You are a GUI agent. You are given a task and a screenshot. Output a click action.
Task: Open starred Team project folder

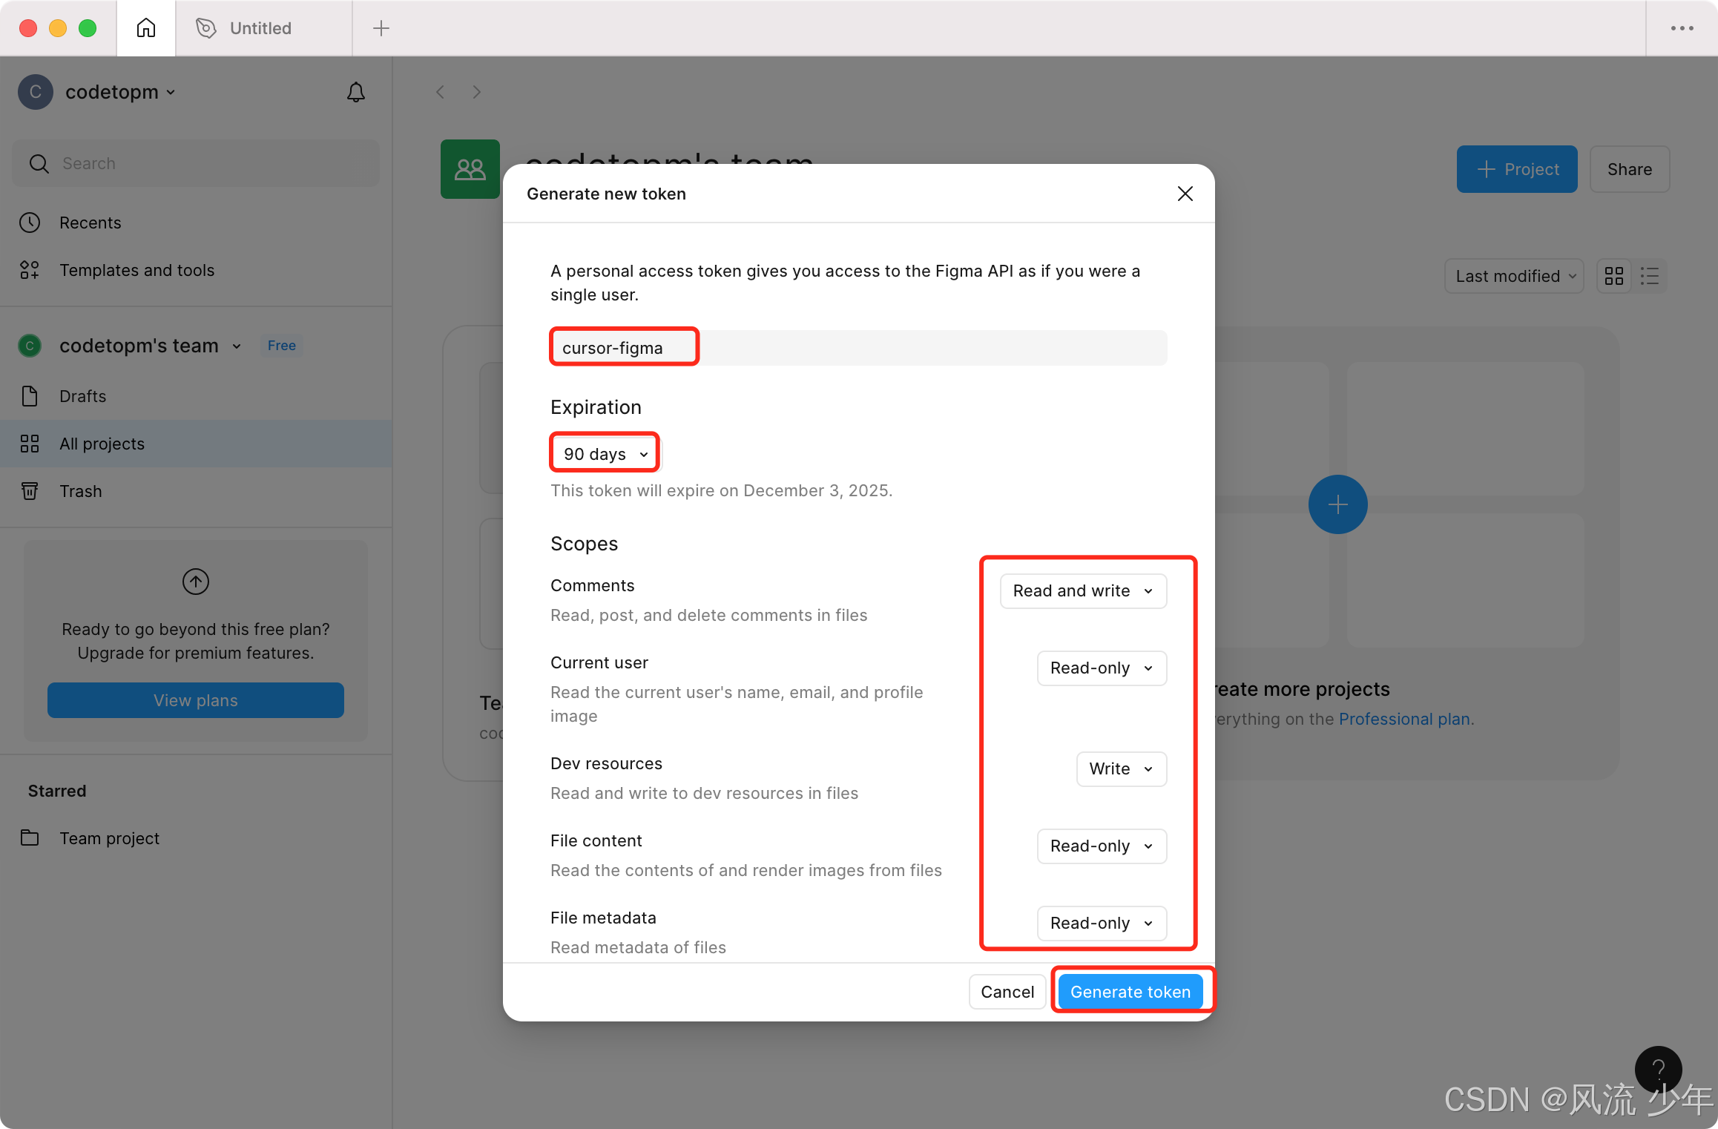coord(196,838)
